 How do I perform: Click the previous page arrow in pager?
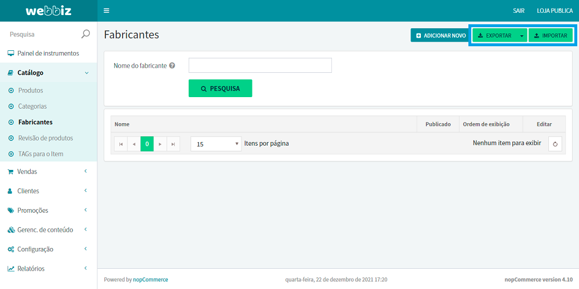[x=134, y=144]
